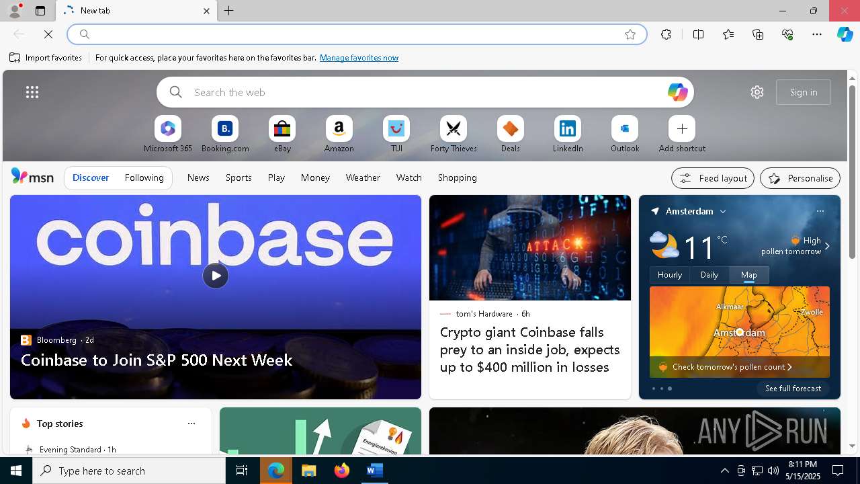Open Word from the taskbar
860x484 pixels.
pyautogui.click(x=374, y=471)
